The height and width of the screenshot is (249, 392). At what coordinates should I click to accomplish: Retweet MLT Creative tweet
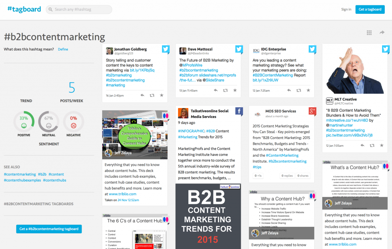click(372, 146)
